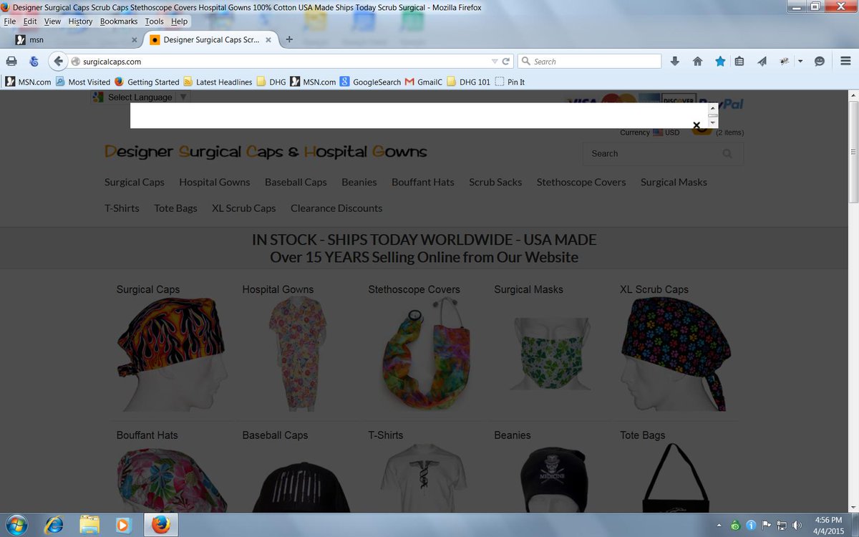Open GoogleSearch bookmark
The height and width of the screenshot is (537, 859).
coord(370,82)
